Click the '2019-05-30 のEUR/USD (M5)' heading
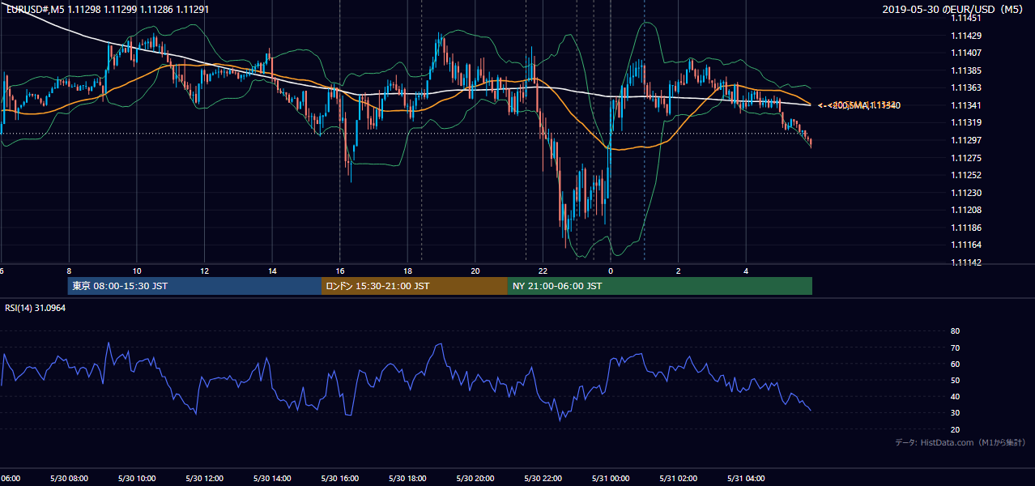This screenshot has width=1035, height=486. (x=954, y=9)
